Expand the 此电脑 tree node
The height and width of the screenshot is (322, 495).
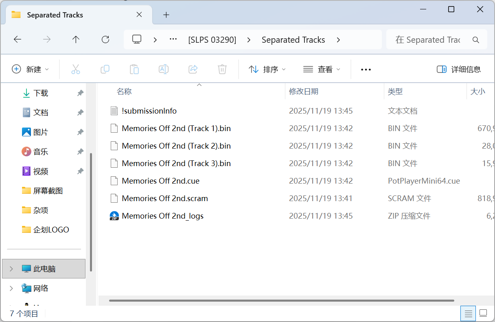(x=11, y=269)
